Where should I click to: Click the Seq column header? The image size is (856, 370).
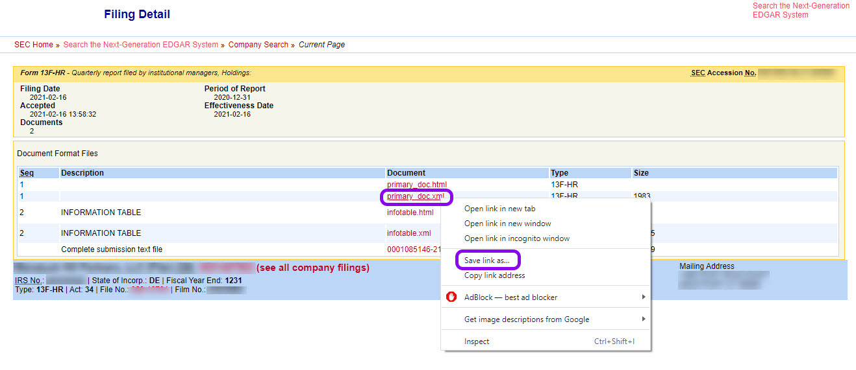(x=27, y=173)
